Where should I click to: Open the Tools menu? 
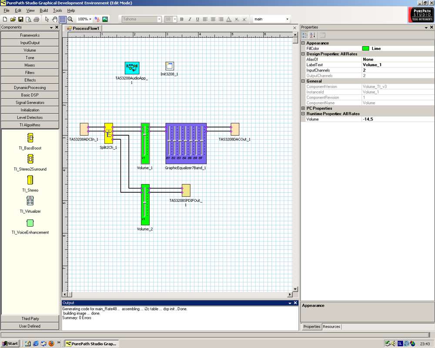[x=57, y=10]
